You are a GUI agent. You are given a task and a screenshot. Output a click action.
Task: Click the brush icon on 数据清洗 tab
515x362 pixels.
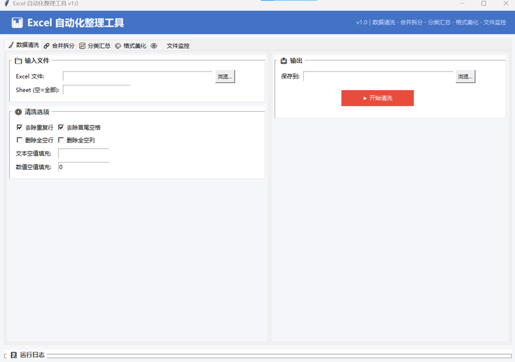point(11,45)
